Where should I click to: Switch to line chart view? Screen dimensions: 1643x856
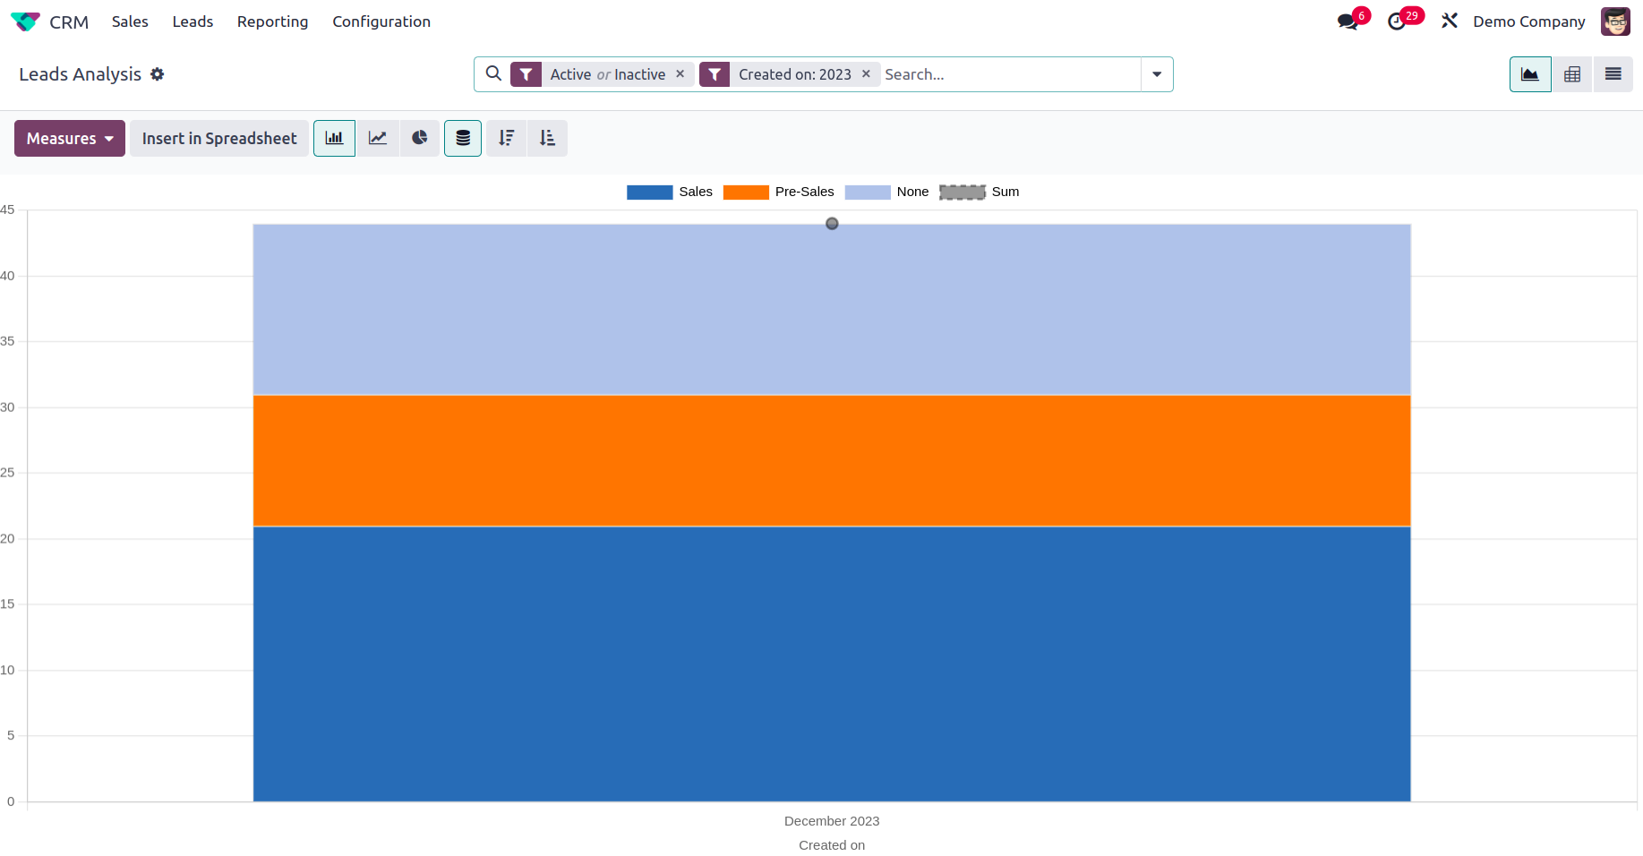(x=378, y=138)
